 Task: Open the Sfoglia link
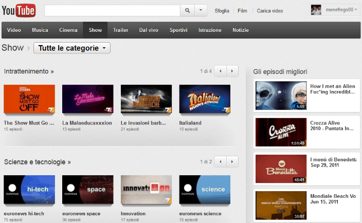[x=222, y=11]
